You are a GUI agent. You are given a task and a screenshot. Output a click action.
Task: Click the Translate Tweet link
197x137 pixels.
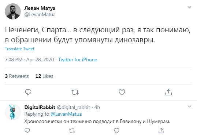click(20, 49)
